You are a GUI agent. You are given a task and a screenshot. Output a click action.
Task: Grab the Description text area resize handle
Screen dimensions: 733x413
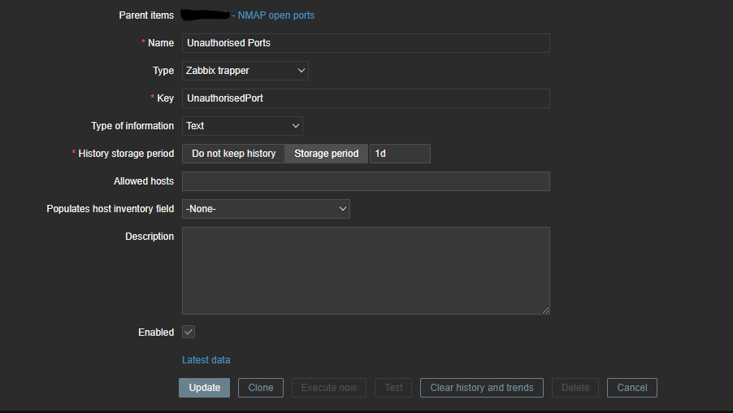[x=545, y=310]
